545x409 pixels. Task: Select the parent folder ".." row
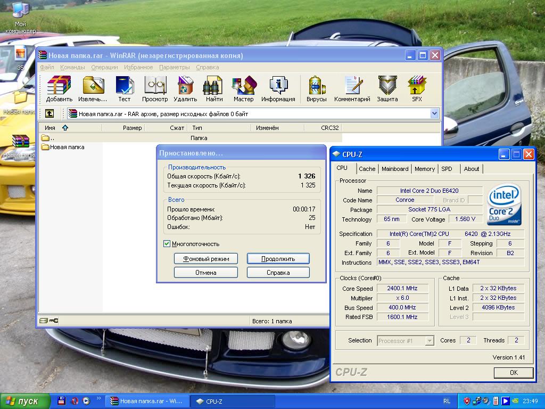click(x=191, y=138)
